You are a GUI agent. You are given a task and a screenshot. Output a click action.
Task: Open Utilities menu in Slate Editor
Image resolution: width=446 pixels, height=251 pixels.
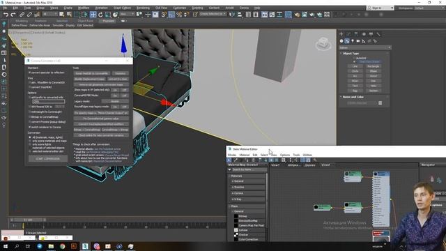click(x=307, y=155)
